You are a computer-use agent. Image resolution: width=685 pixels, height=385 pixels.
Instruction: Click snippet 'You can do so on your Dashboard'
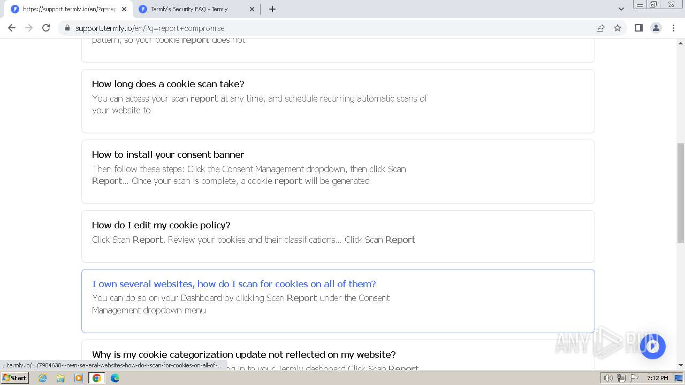coord(241,304)
